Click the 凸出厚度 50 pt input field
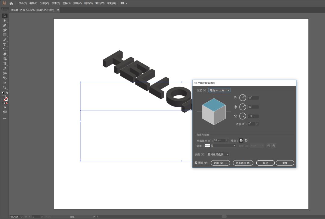 219,140
